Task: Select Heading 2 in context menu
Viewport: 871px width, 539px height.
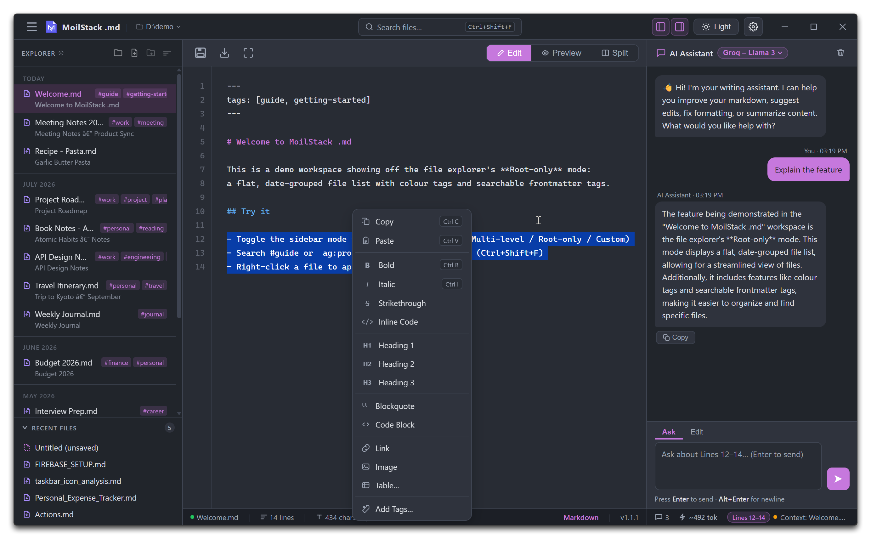Action: [x=412, y=364]
